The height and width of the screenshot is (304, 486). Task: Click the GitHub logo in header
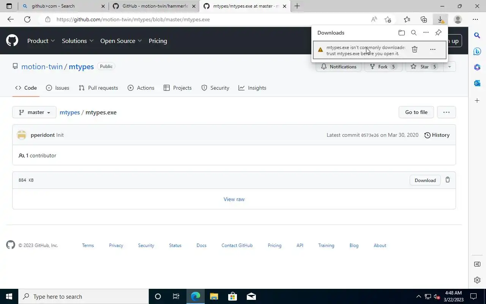(x=12, y=41)
